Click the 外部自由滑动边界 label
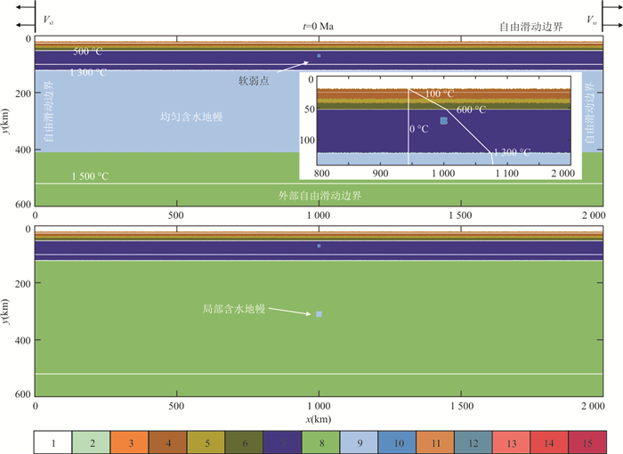 [x=318, y=194]
